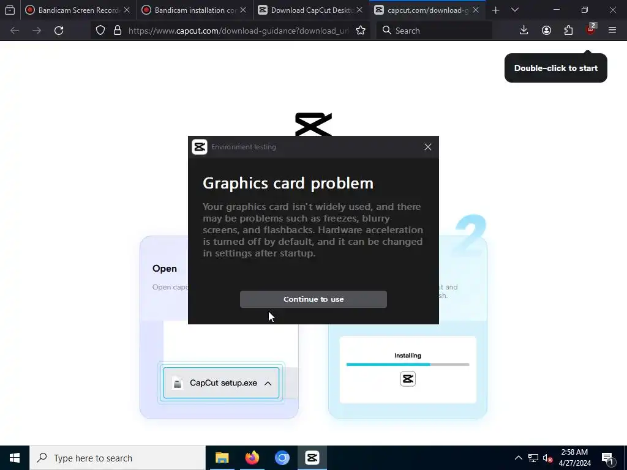Click the CapCut logo in the dialog title bar
627x470 pixels.
tap(200, 147)
